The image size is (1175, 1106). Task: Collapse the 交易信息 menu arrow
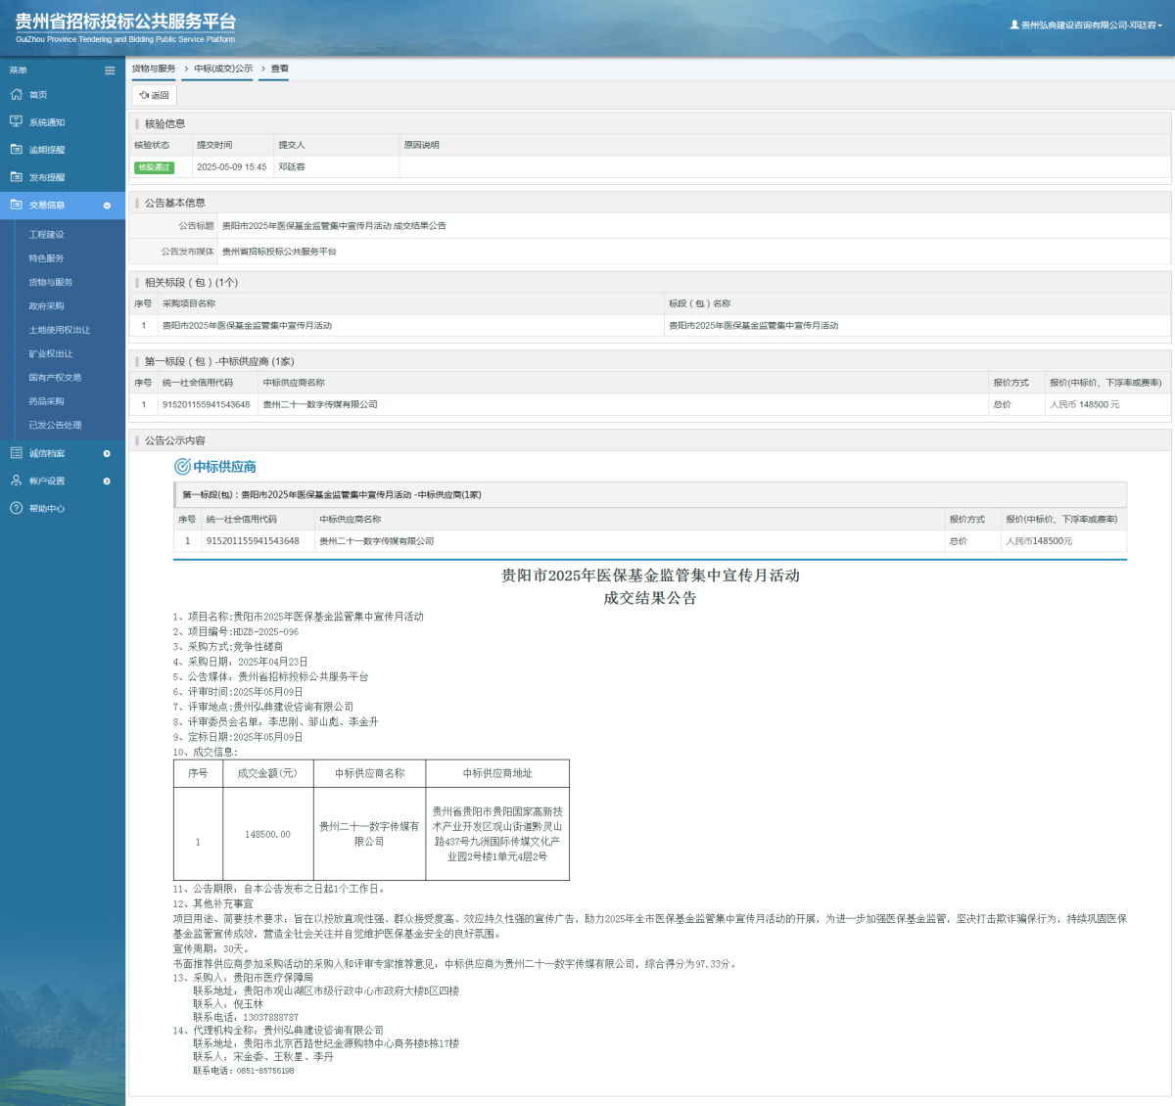[x=107, y=206]
